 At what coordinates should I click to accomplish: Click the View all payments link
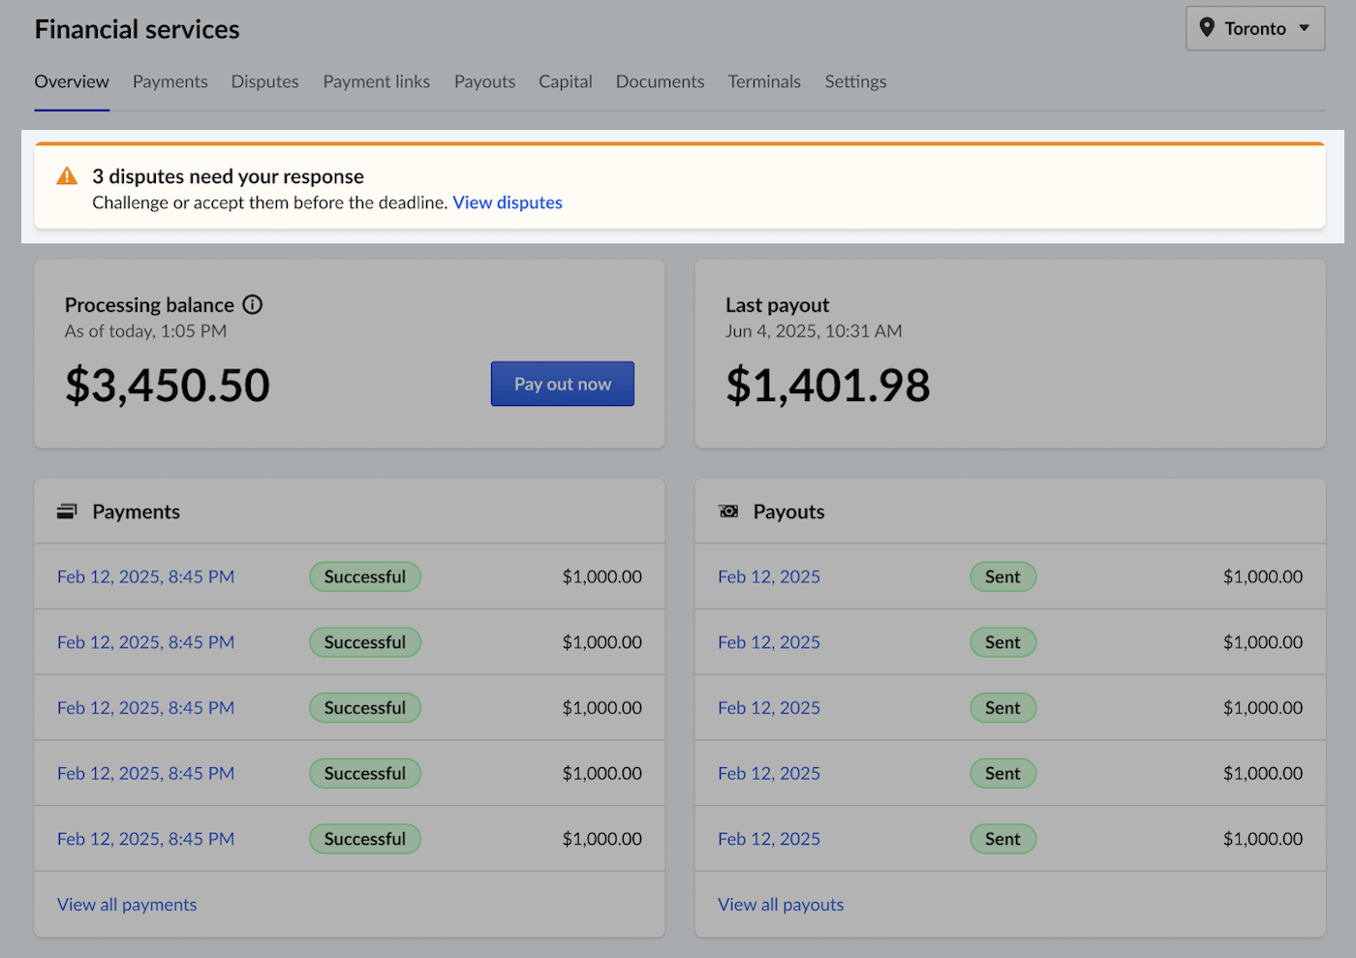click(x=127, y=905)
